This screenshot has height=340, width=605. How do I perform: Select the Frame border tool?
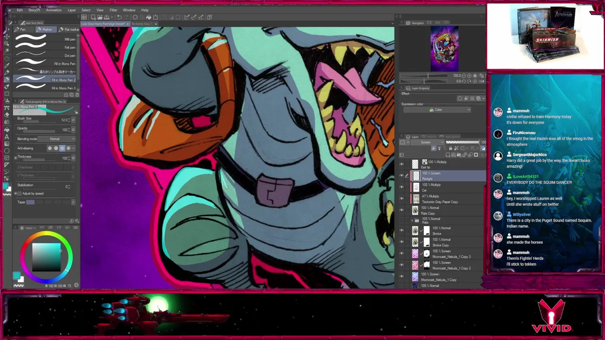point(7,158)
